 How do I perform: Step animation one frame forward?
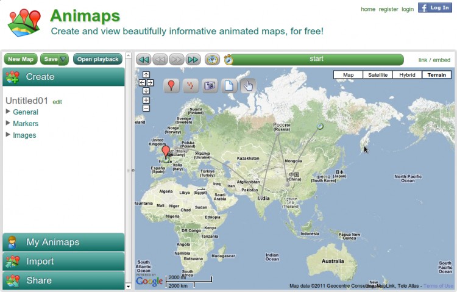(x=177, y=60)
